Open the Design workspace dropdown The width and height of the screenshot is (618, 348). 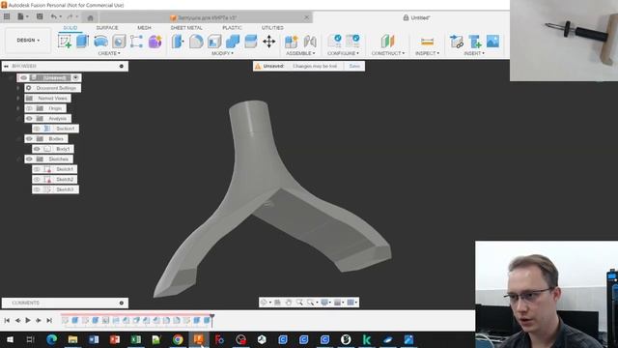click(28, 41)
